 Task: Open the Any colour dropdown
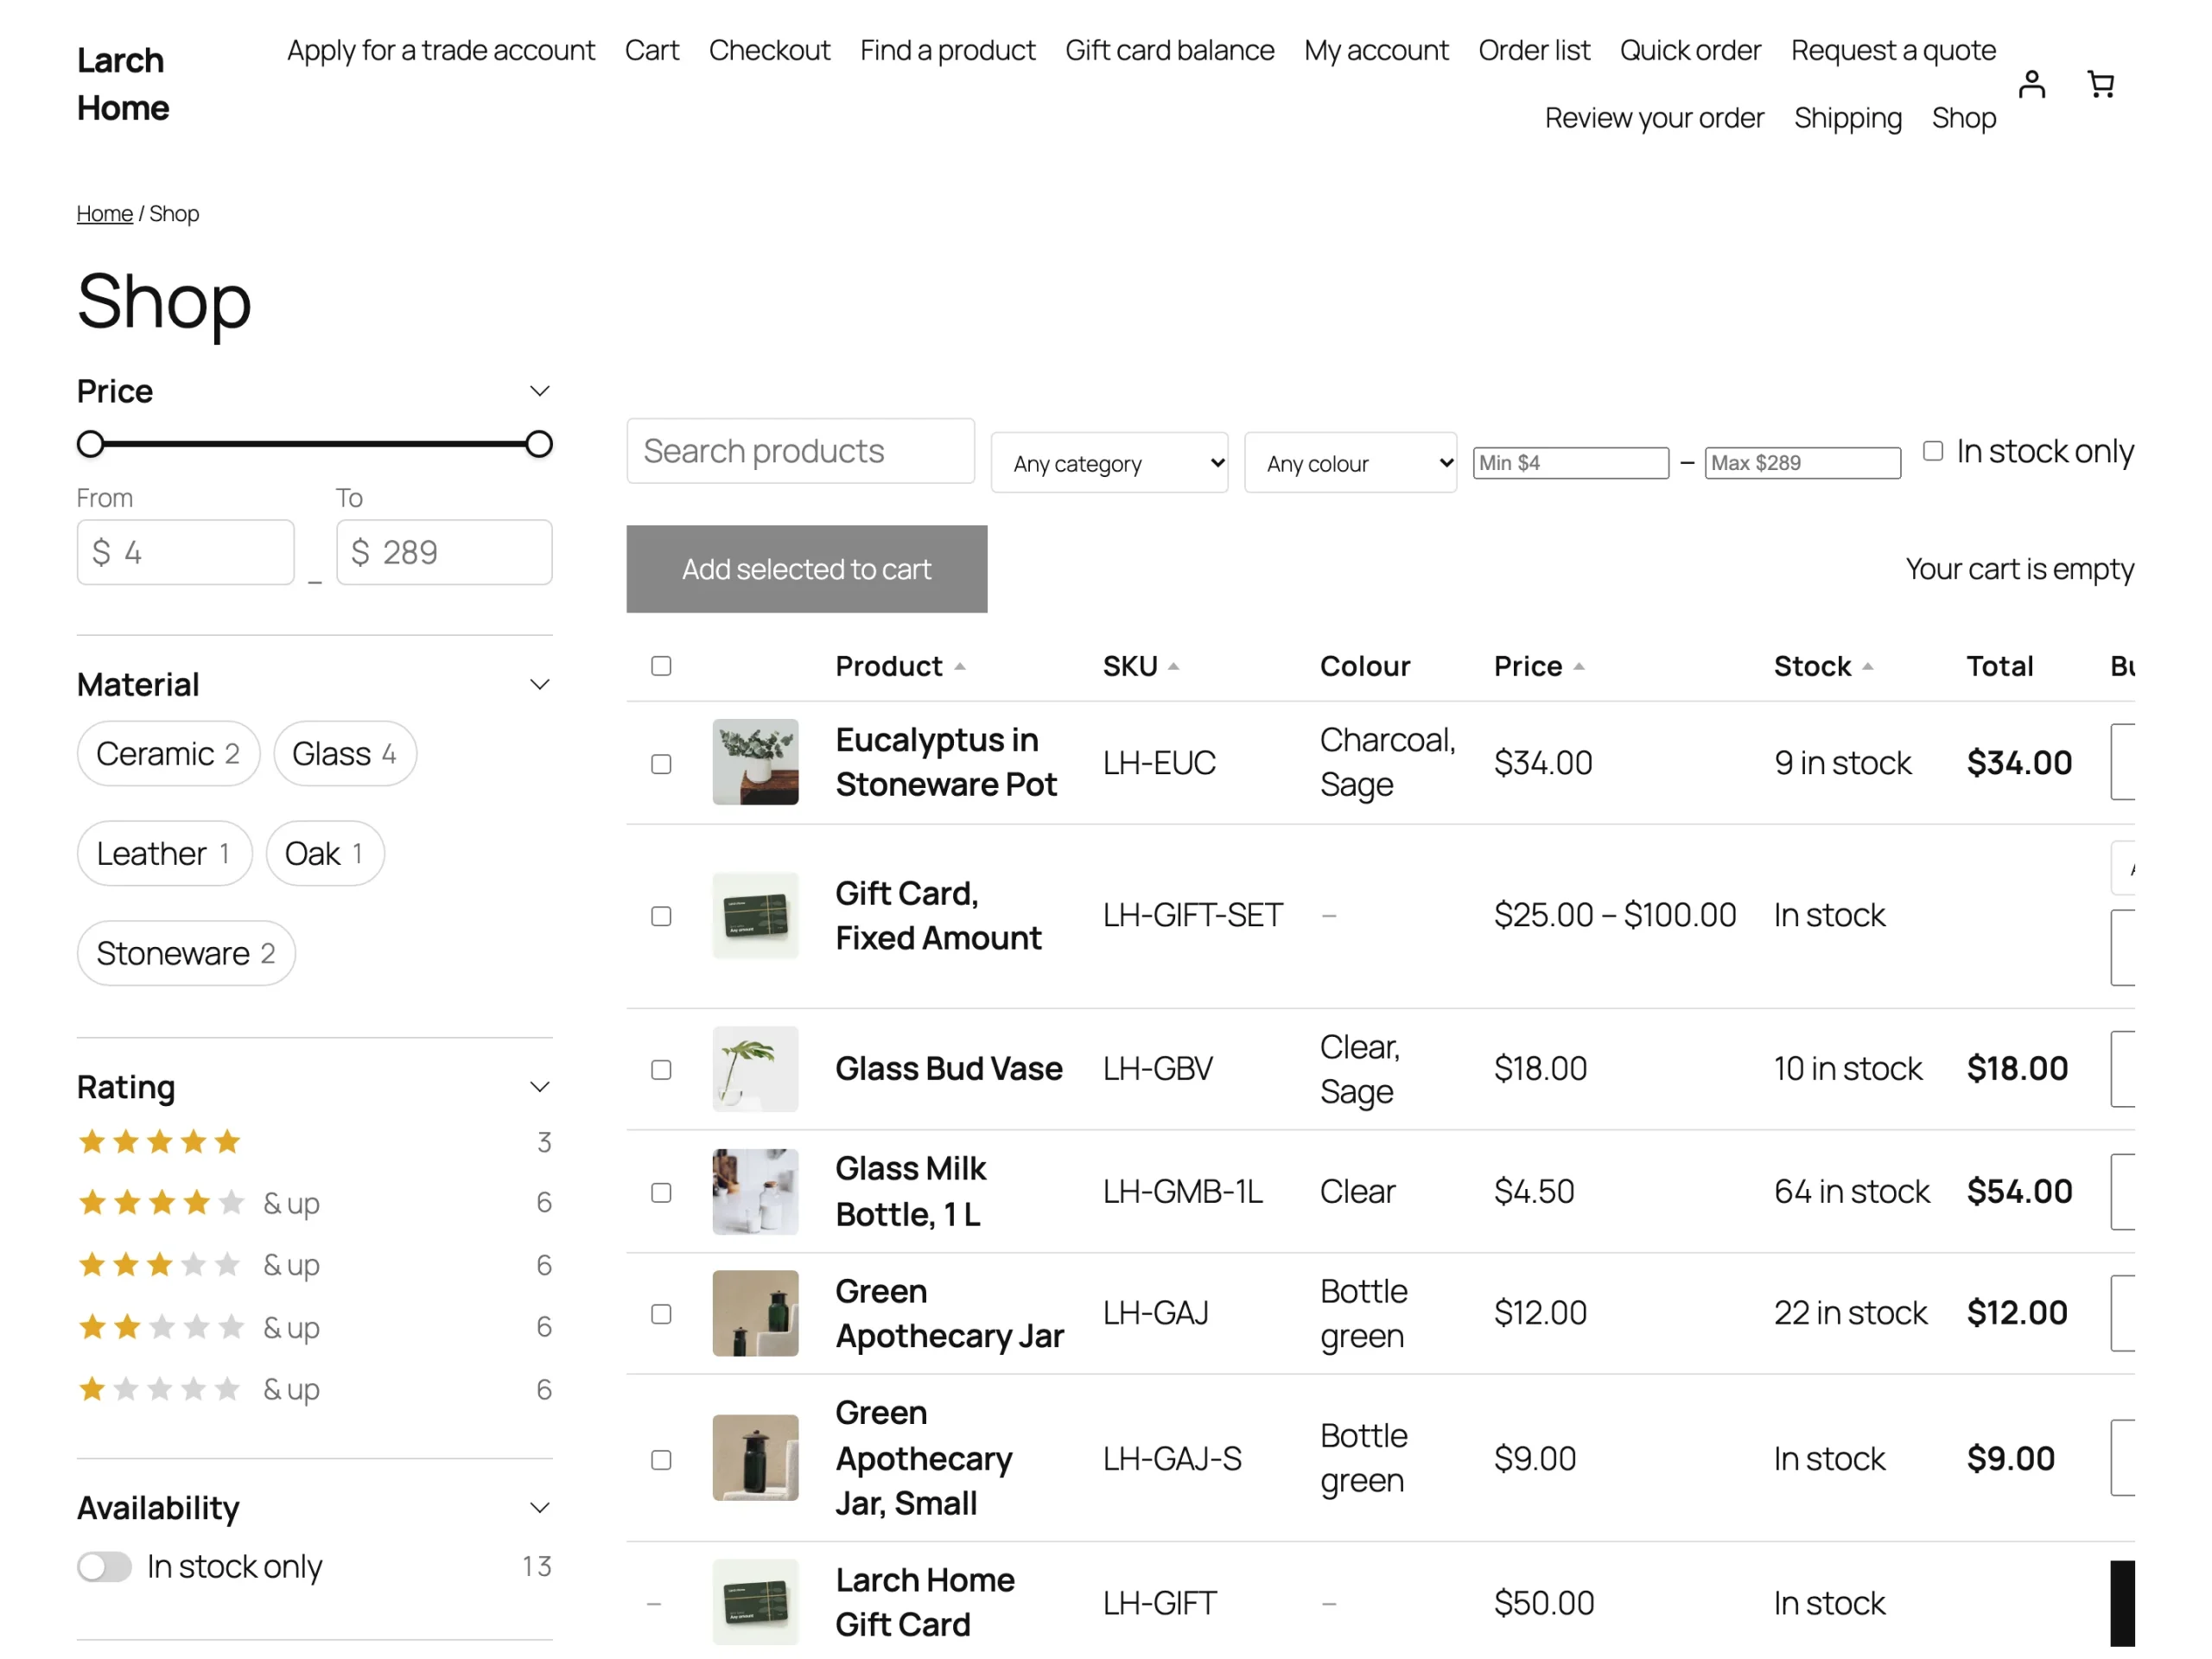point(1350,462)
